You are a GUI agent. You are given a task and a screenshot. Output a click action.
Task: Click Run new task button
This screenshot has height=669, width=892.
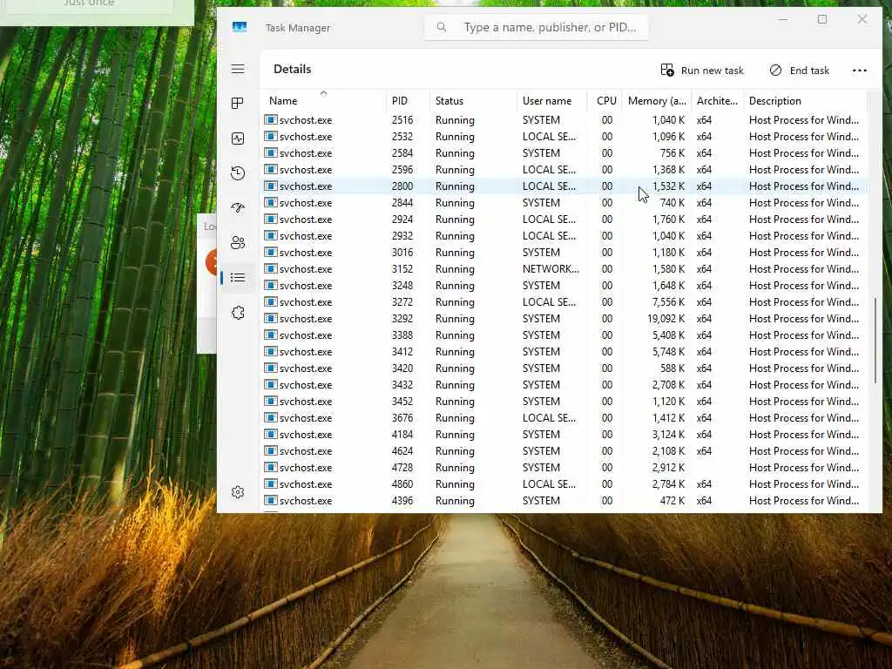click(x=703, y=71)
